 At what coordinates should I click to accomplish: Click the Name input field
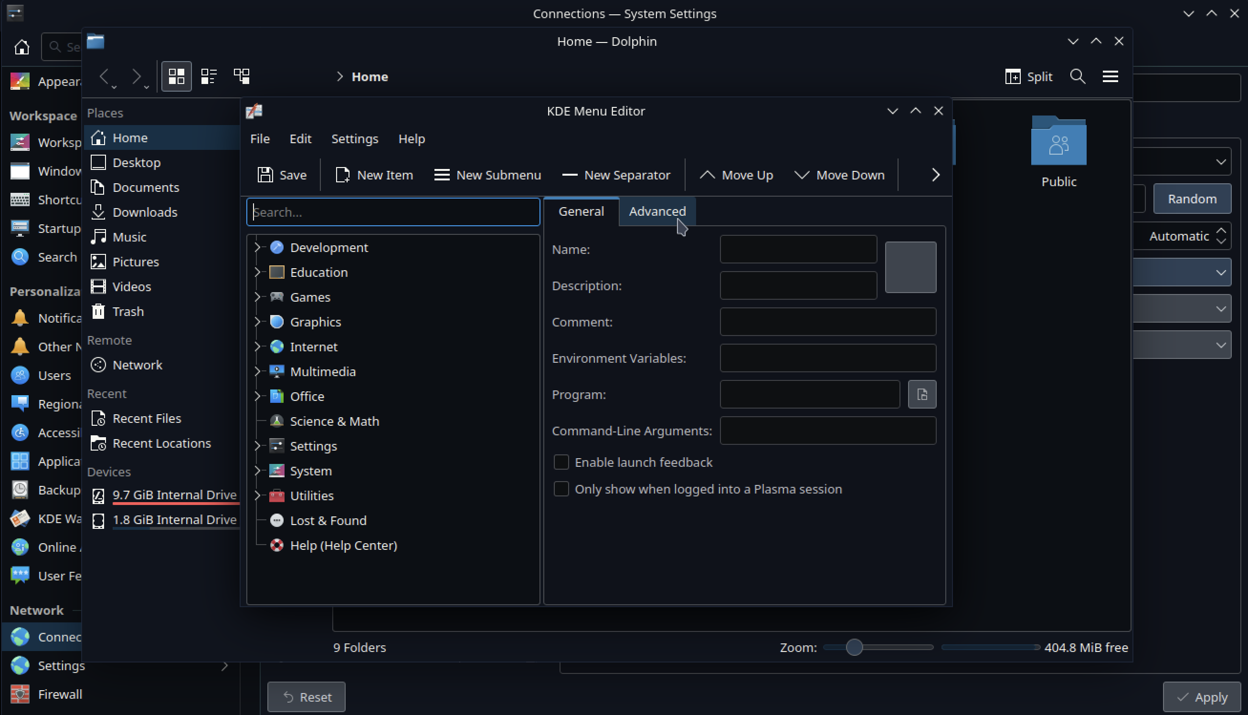[x=798, y=250]
